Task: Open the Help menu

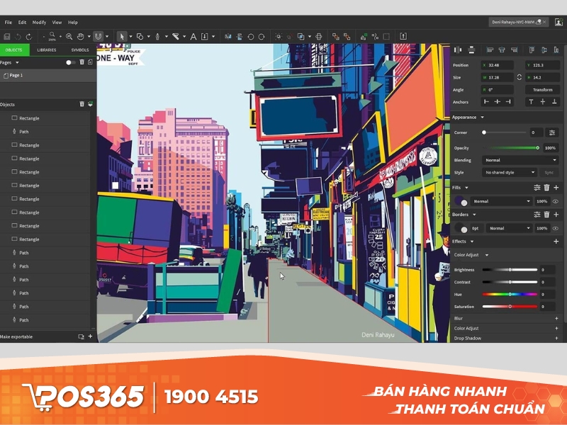Action: coord(73,22)
